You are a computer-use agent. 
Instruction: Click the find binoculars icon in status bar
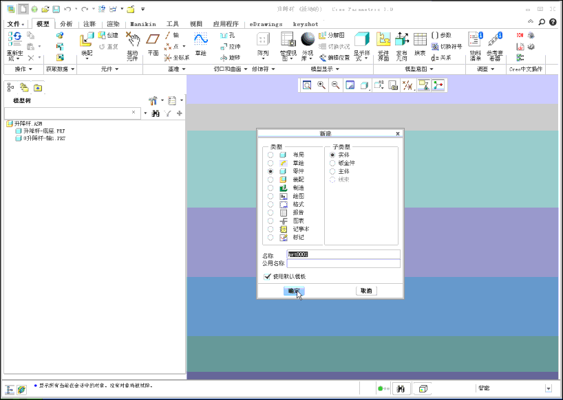[401, 388]
